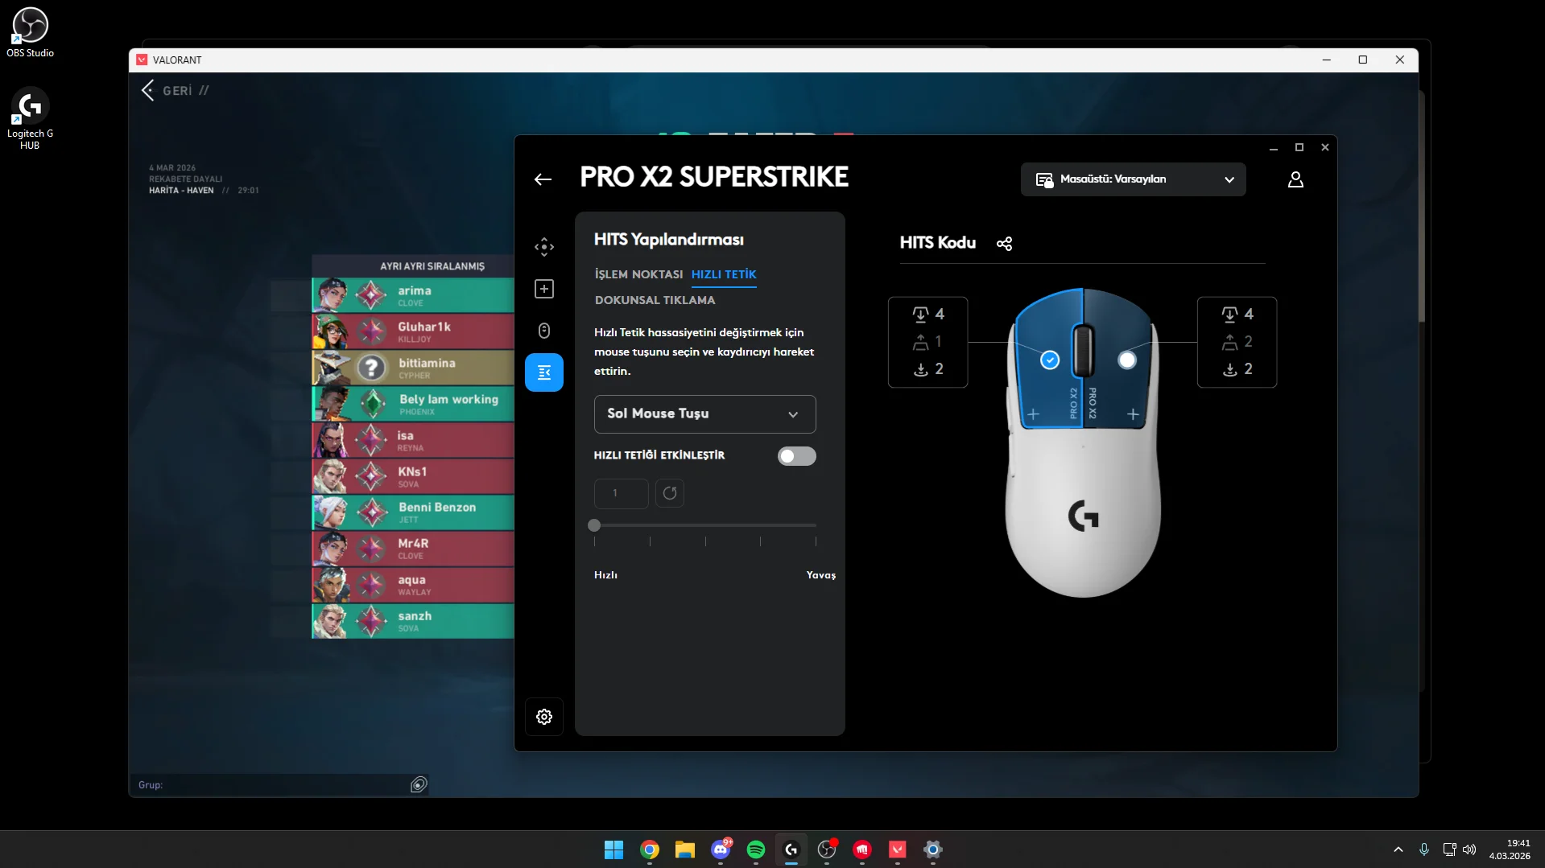Click the G HUB taskbar button

(x=791, y=849)
